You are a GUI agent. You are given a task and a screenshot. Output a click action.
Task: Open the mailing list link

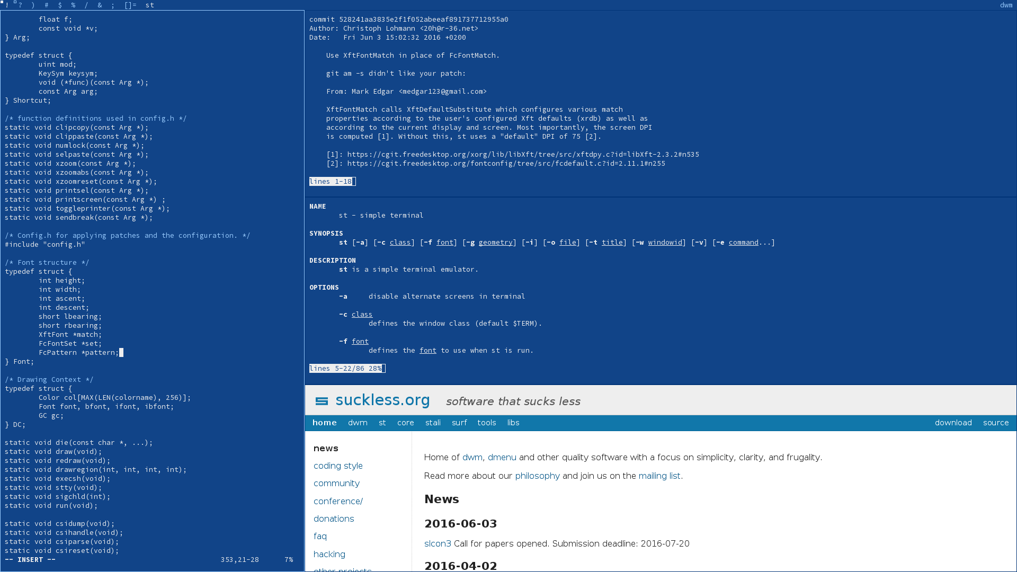[659, 476]
